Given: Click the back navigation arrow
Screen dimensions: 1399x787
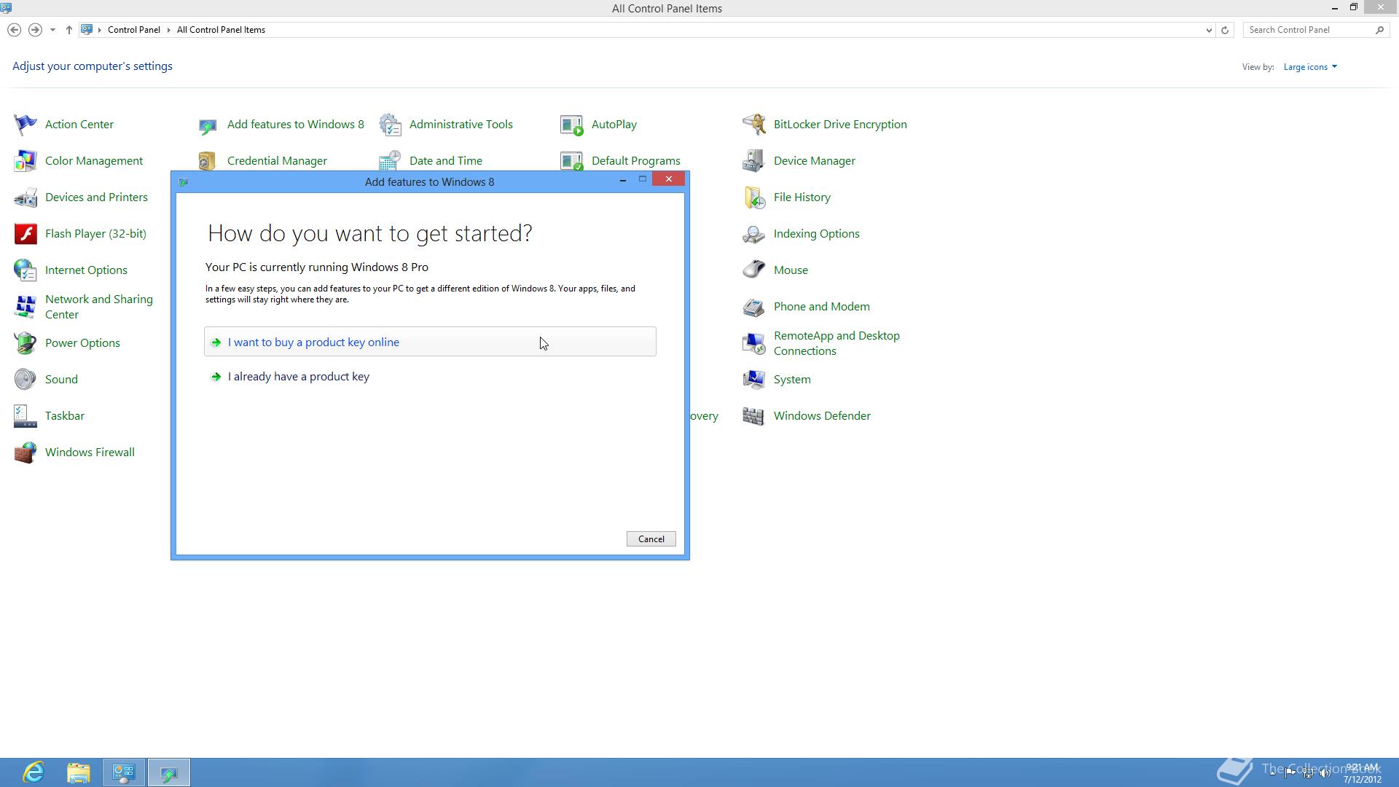Looking at the screenshot, I should 14,30.
